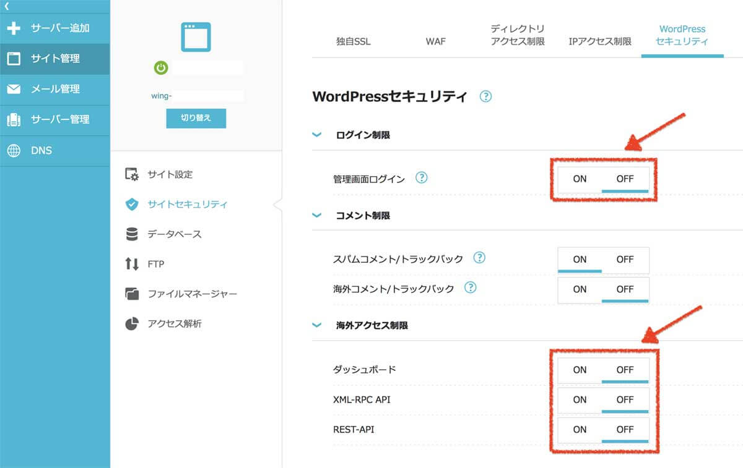Open the IPアクセス制限 tab
This screenshot has height=468, width=743.
click(600, 42)
